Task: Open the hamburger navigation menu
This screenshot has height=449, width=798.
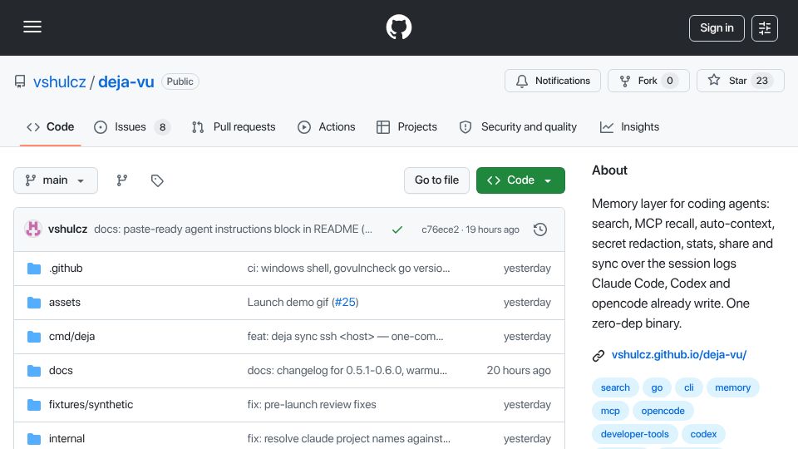Action: point(32,27)
